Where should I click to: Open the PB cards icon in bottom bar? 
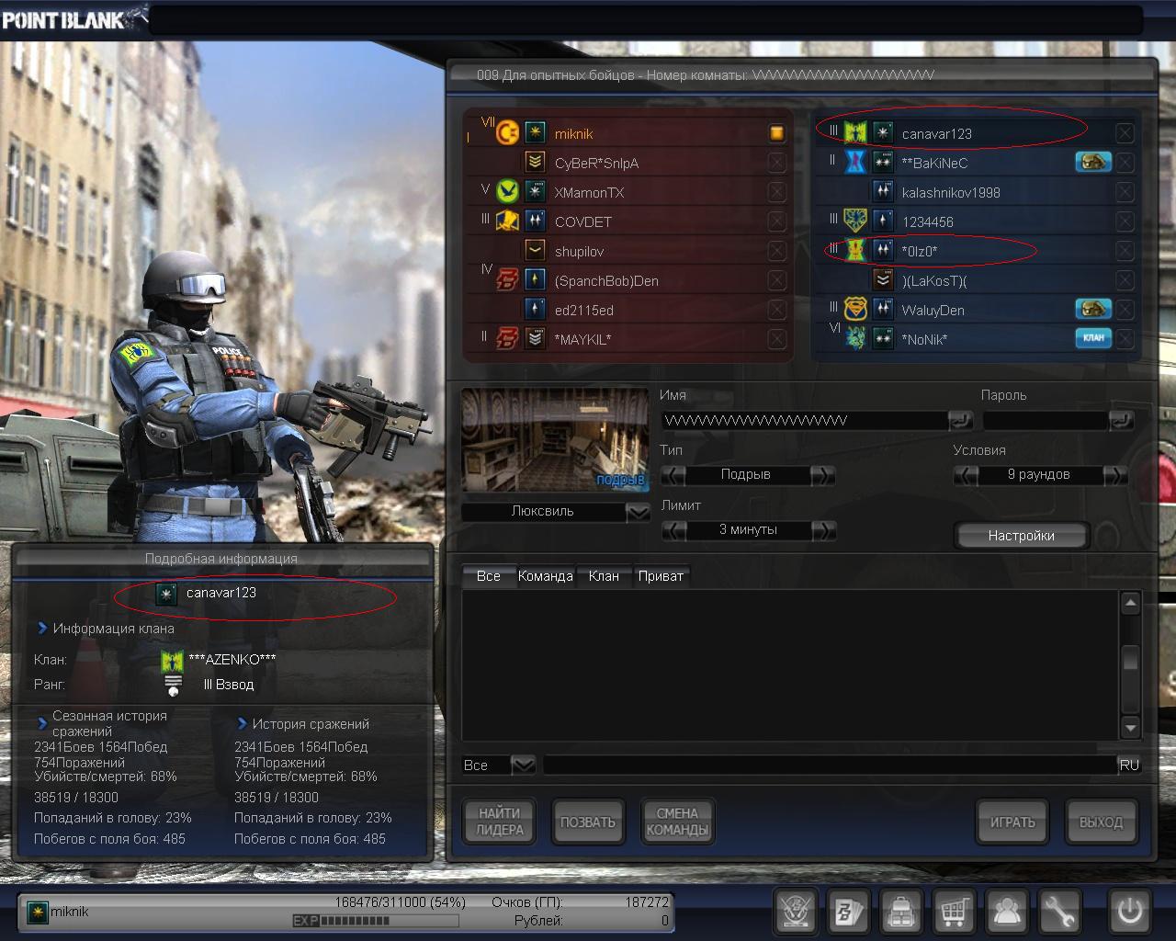(x=847, y=912)
